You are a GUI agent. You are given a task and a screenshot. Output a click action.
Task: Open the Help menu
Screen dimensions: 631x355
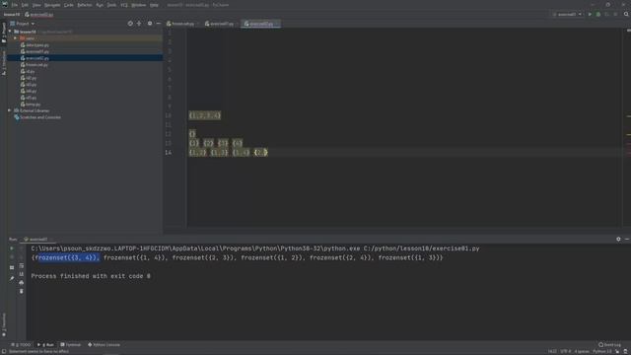[154, 5]
